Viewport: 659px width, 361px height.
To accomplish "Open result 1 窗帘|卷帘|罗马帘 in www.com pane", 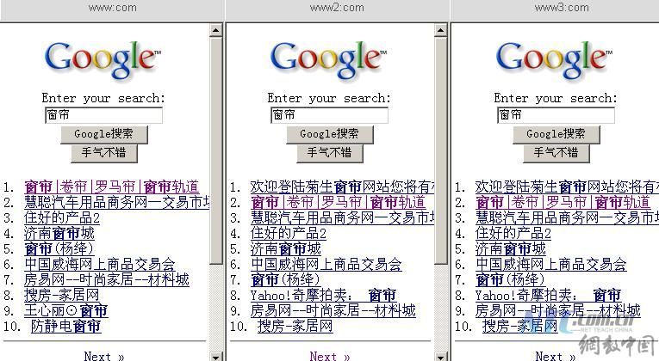I will coord(112,187).
